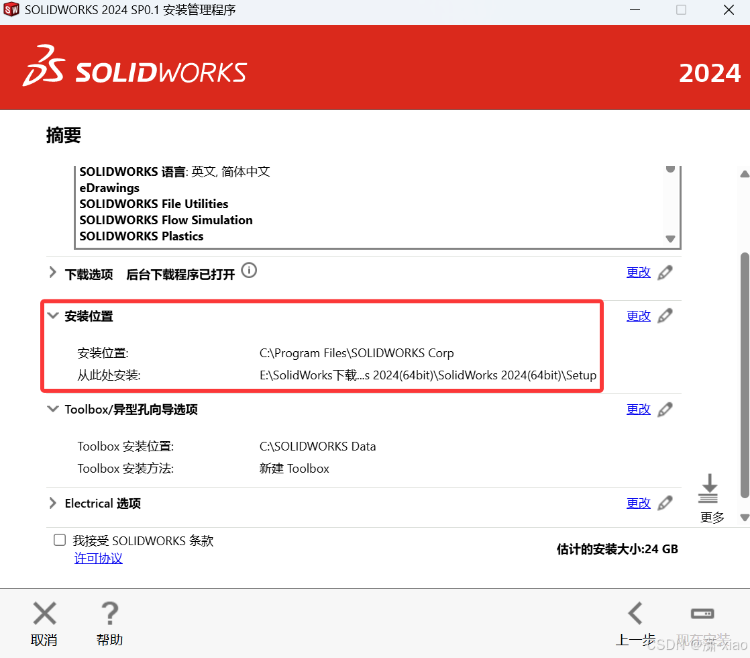Click the E:\SolidWorks下载 setup source path
This screenshot has width=750, height=658.
[x=428, y=375]
